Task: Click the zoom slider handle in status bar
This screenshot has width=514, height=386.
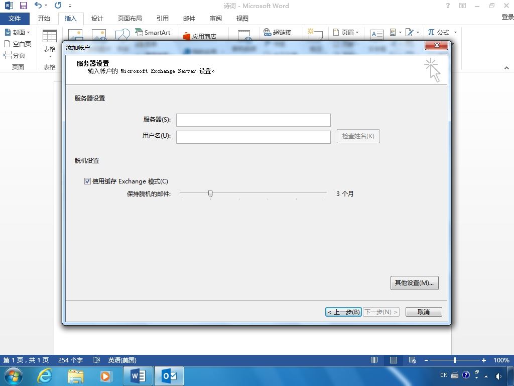Action: 455,360
